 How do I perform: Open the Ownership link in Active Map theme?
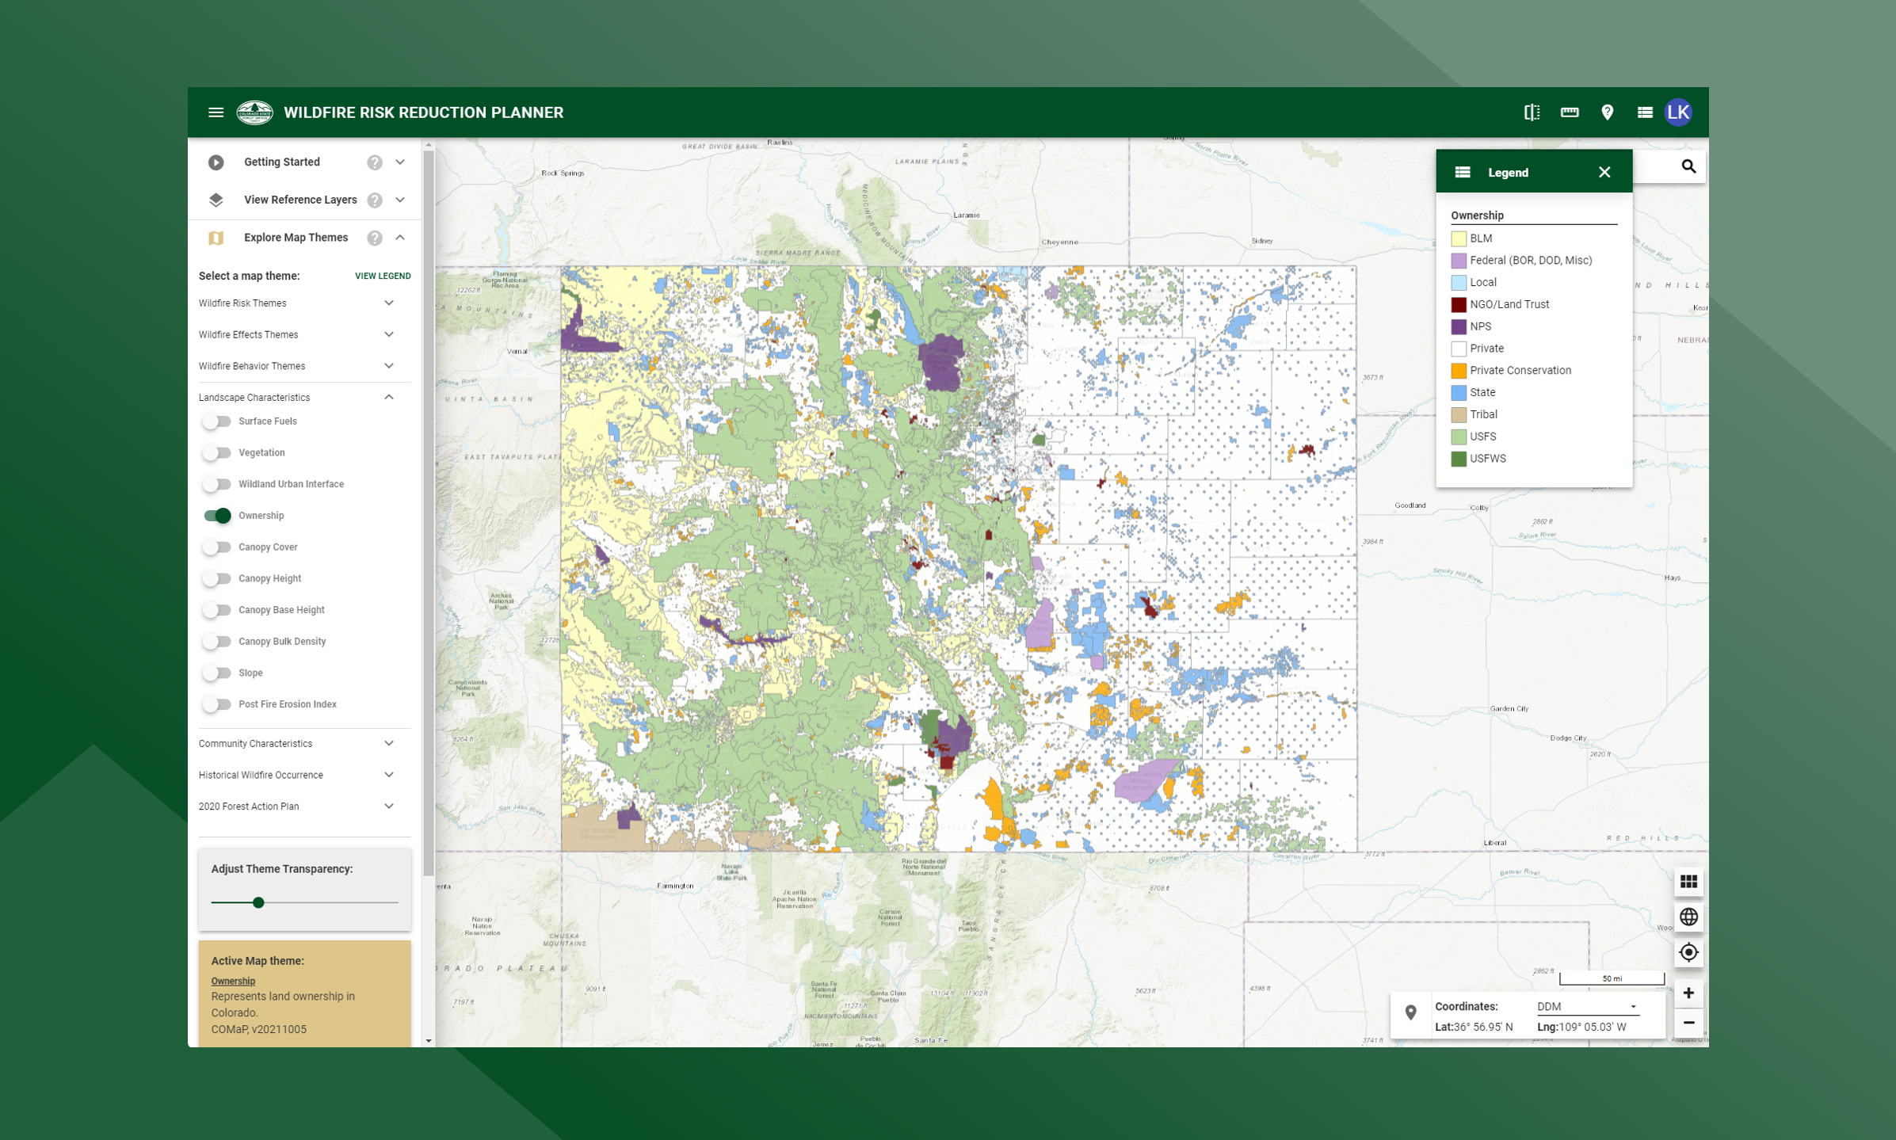click(233, 981)
